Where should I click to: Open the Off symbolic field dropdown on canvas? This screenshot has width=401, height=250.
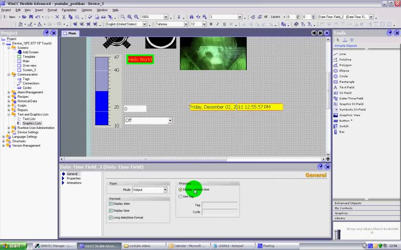170,120
